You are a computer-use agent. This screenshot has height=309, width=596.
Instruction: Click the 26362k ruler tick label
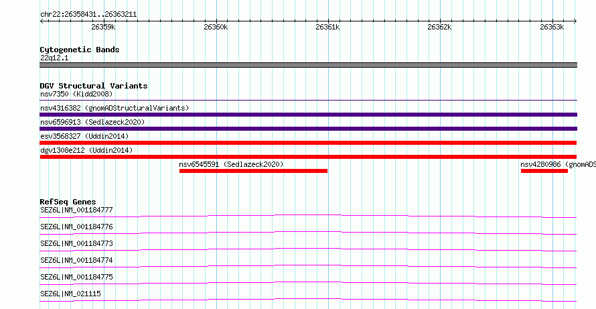pyautogui.click(x=439, y=27)
